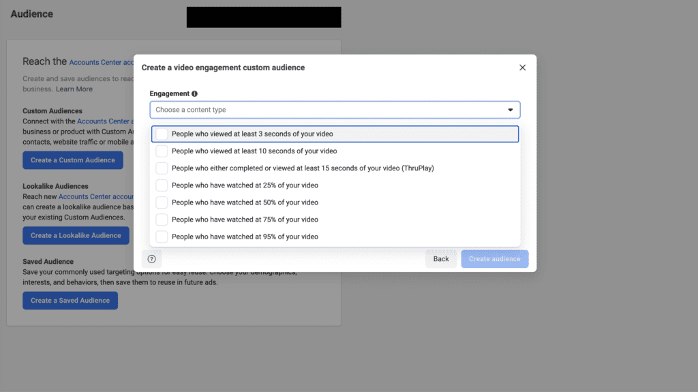Open the Learn More link

74,89
